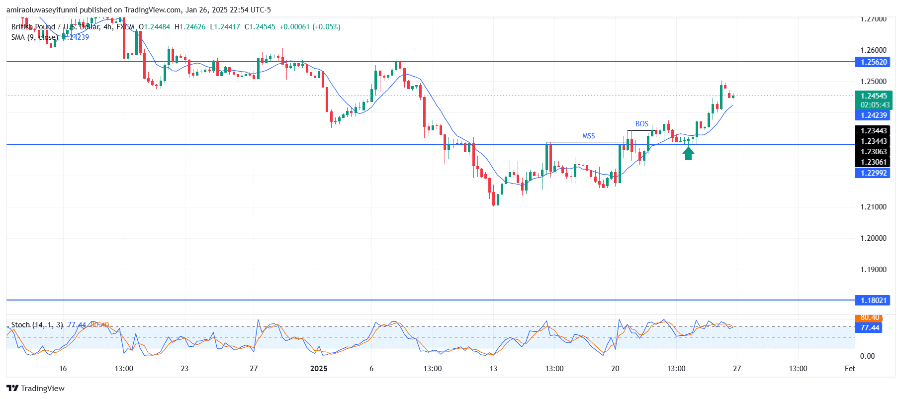Click the 2025 date label on time axis

pos(319,369)
